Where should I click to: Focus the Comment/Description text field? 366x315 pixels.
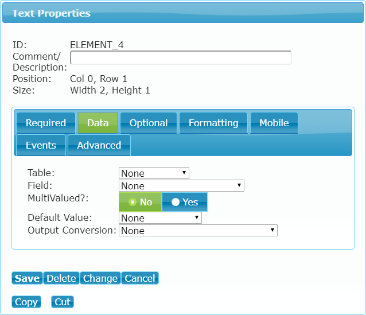point(181,57)
